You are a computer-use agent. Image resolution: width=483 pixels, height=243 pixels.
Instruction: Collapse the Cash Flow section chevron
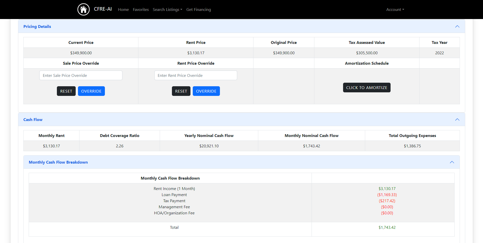(457, 119)
